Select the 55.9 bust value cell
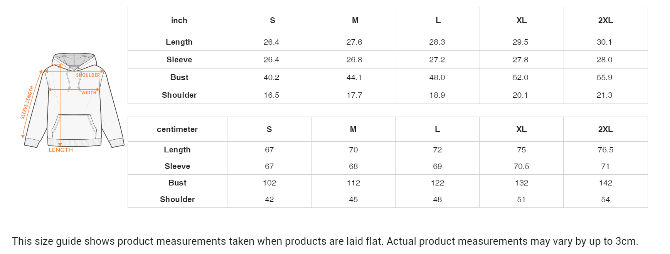Viewport: 670px width, 254px height. coord(604,77)
